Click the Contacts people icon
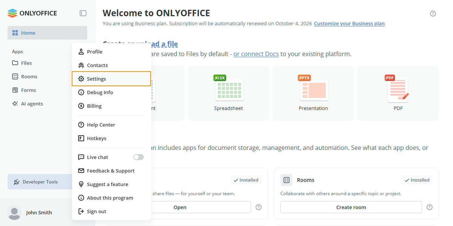This screenshot has width=453, height=226. coord(81,65)
